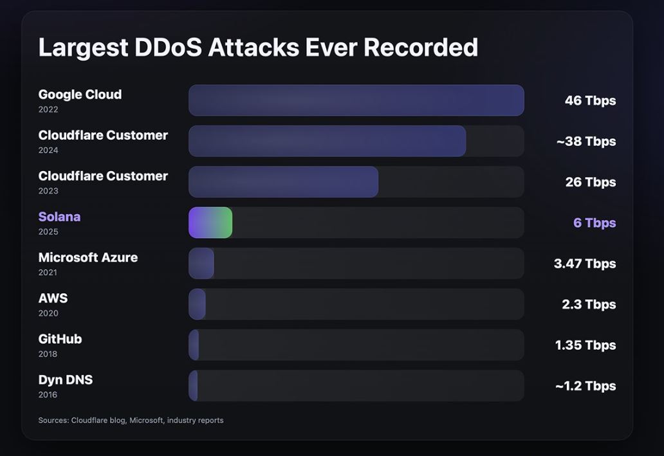Click the 46 Tbps value text

[x=590, y=100]
